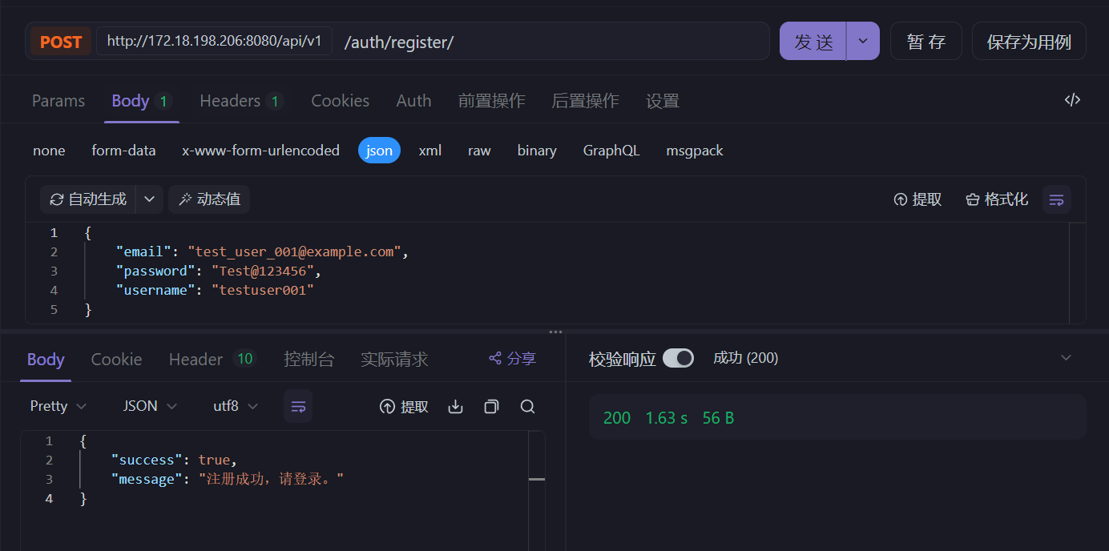
Task: Format the JSON with 格式化
Action: pos(997,199)
